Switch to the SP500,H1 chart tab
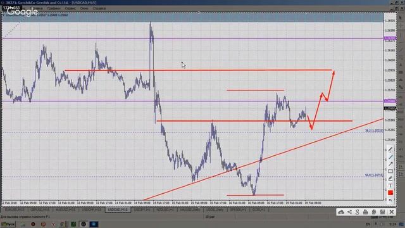 point(238,210)
